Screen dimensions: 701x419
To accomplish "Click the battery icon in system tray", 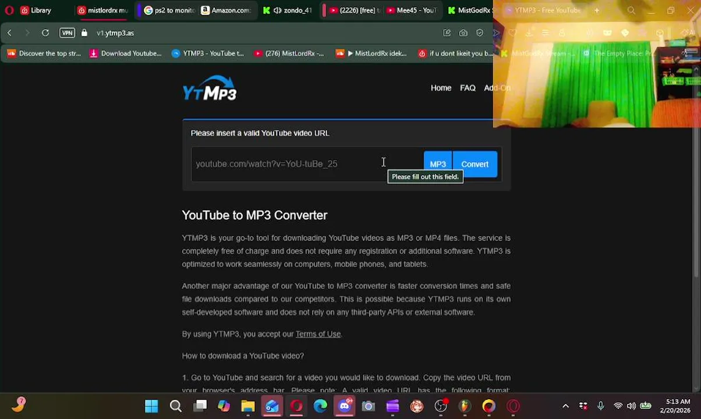I will tap(646, 406).
